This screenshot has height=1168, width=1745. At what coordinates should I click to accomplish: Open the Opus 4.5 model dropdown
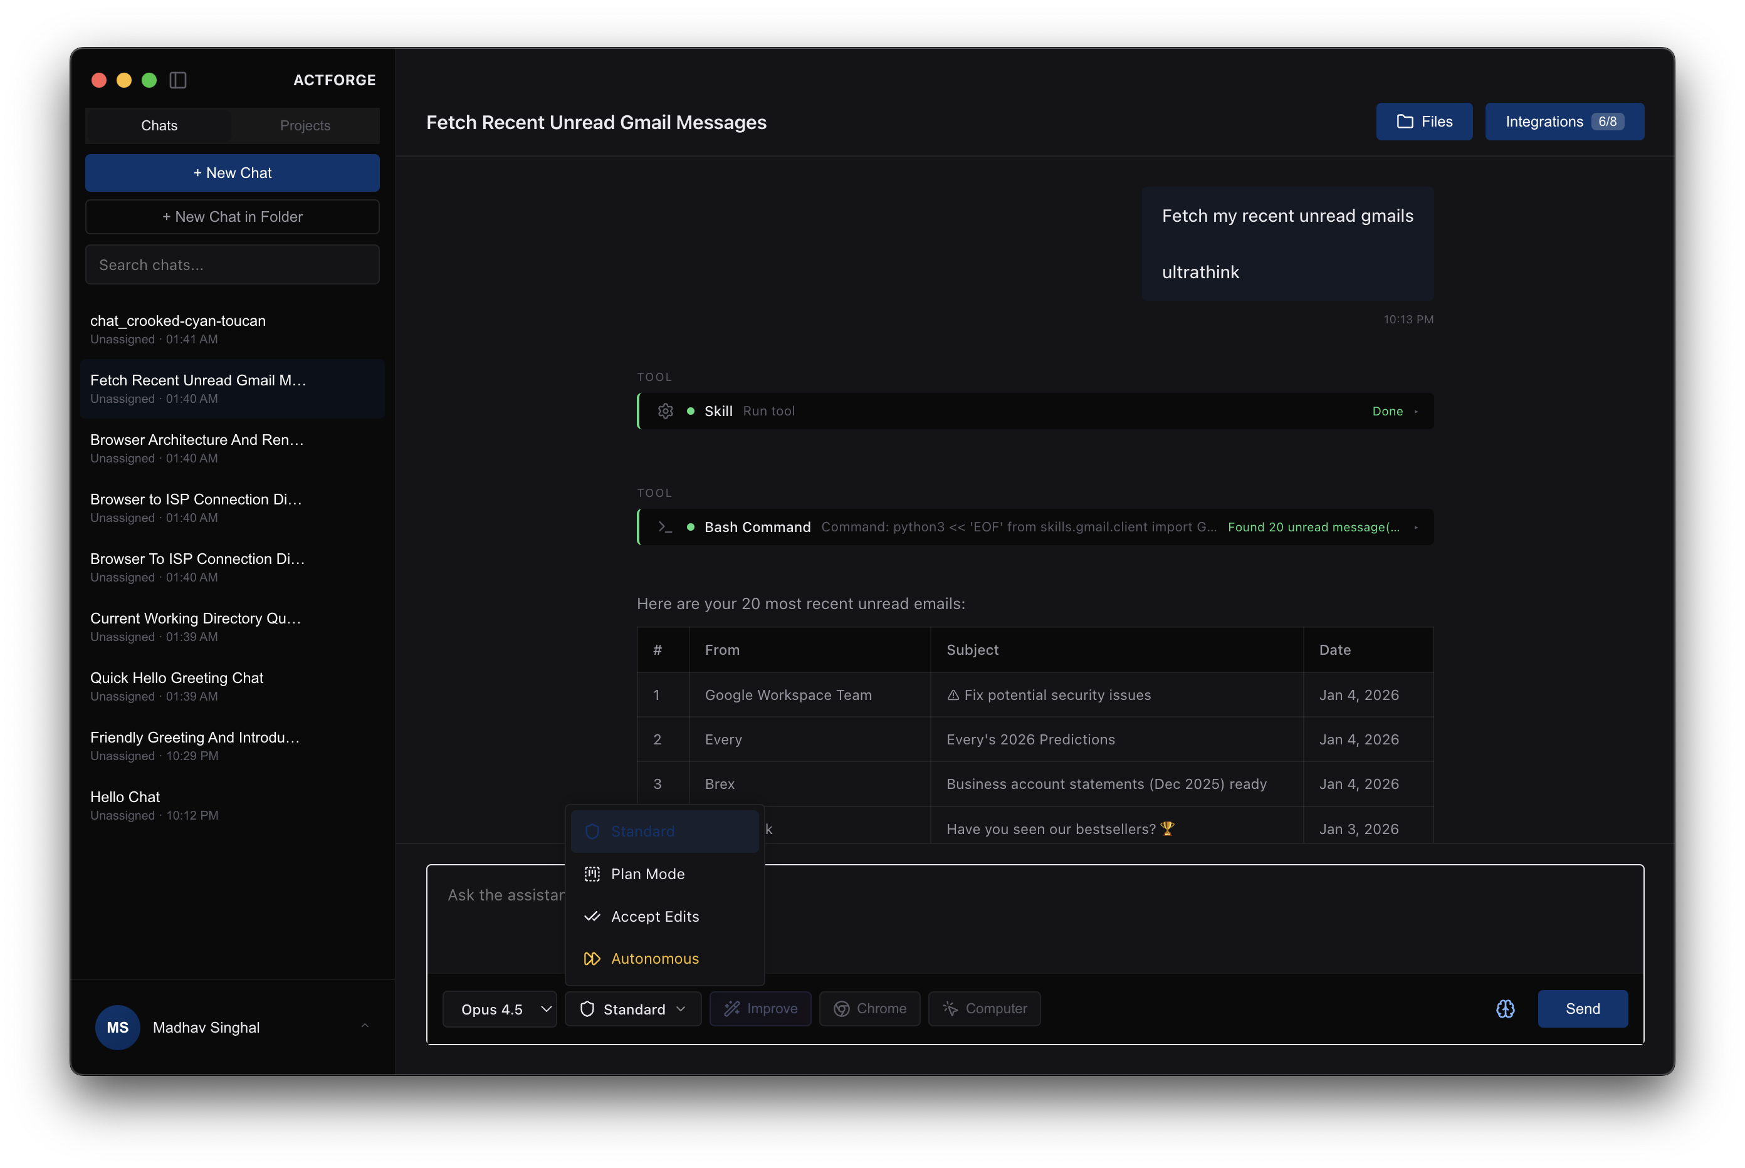click(x=499, y=1009)
